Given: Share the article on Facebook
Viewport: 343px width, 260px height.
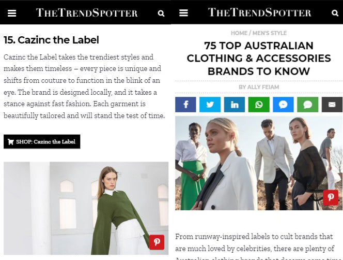Looking at the screenshot, I should [185, 105].
